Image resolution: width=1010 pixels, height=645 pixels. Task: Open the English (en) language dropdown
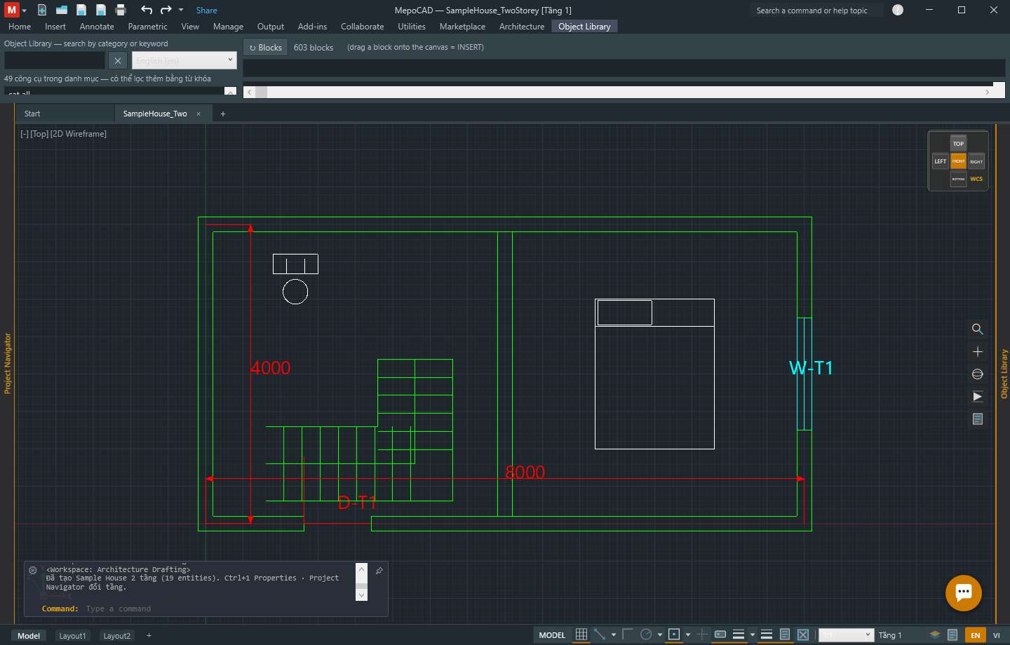pos(184,60)
